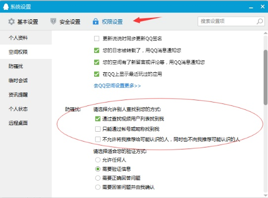
Task: Click the blue lock icon for 权限设置
Action: click(x=96, y=21)
